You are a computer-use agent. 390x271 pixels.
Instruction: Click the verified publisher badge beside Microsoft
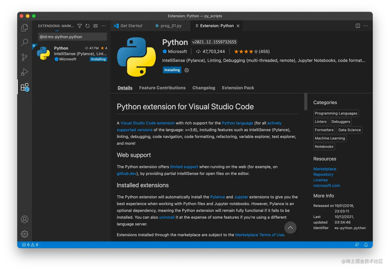point(165,51)
